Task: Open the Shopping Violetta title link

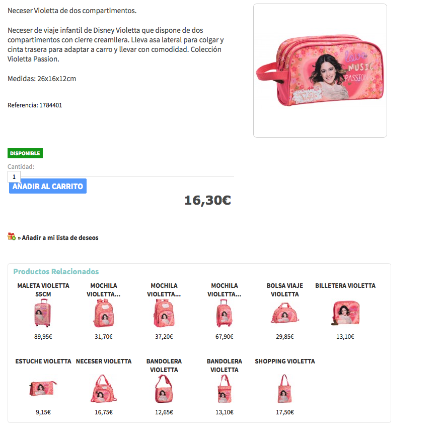Action: tap(285, 361)
